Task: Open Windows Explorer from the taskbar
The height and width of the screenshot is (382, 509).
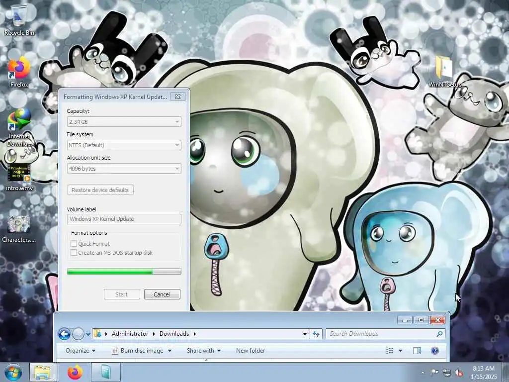Action: coord(42,372)
